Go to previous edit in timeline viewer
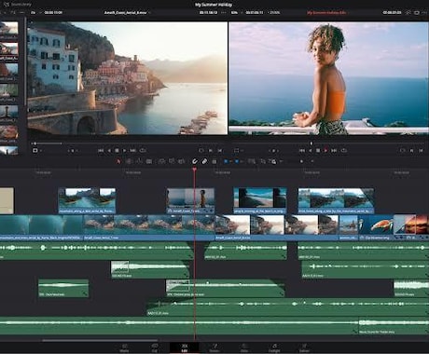This screenshot has width=429, height=354. coord(302,151)
